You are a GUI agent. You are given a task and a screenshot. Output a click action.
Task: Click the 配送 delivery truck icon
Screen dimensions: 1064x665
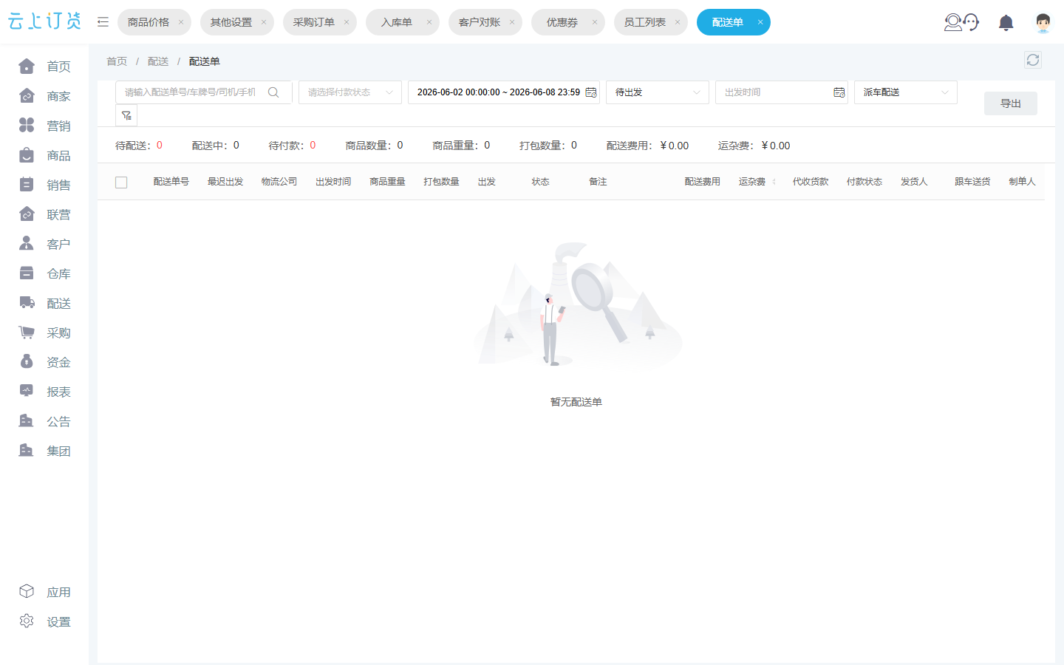(27, 303)
